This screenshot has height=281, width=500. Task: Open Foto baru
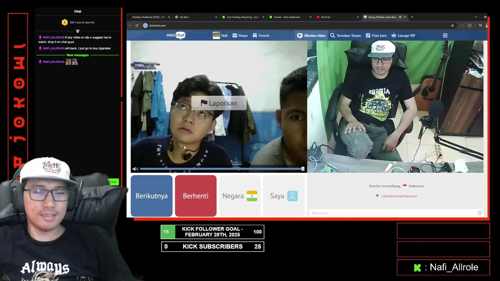click(376, 36)
